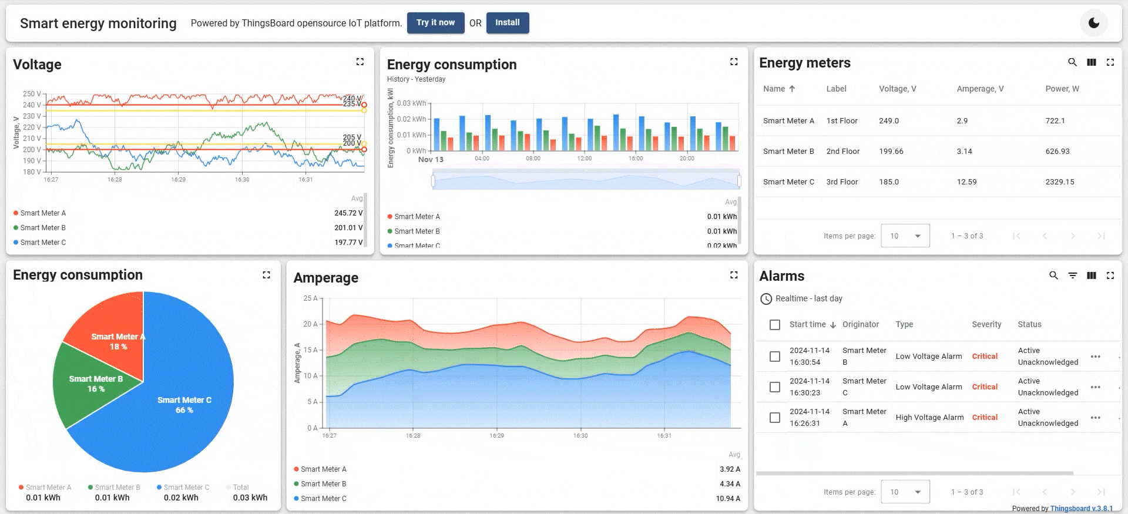This screenshot has width=1128, height=514.
Task: Click the Try it now button
Action: [435, 23]
